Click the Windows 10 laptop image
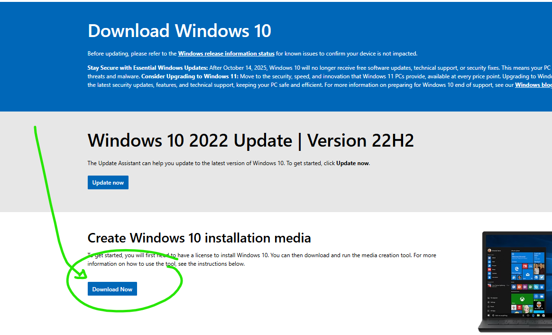 click(515, 282)
